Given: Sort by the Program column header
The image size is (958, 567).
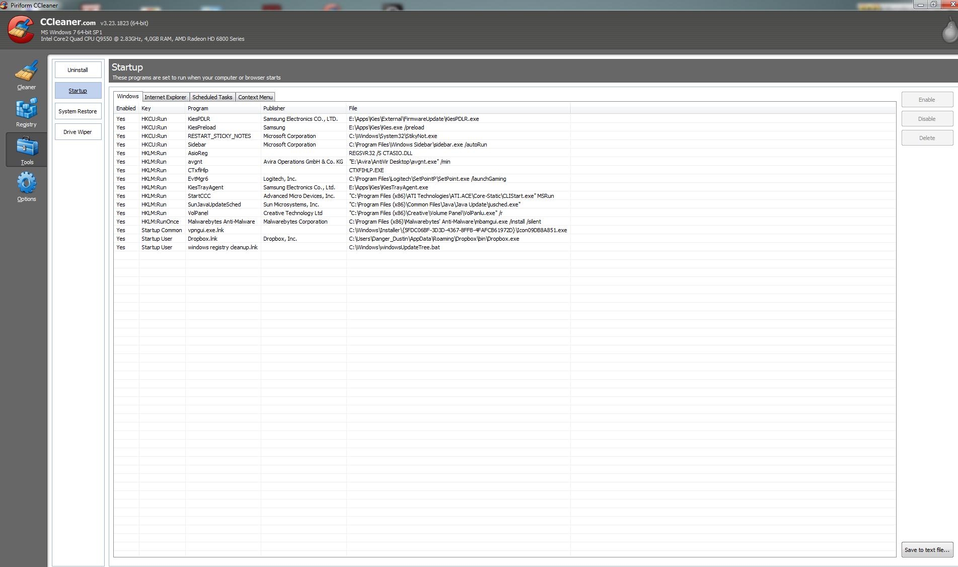Looking at the screenshot, I should (223, 108).
